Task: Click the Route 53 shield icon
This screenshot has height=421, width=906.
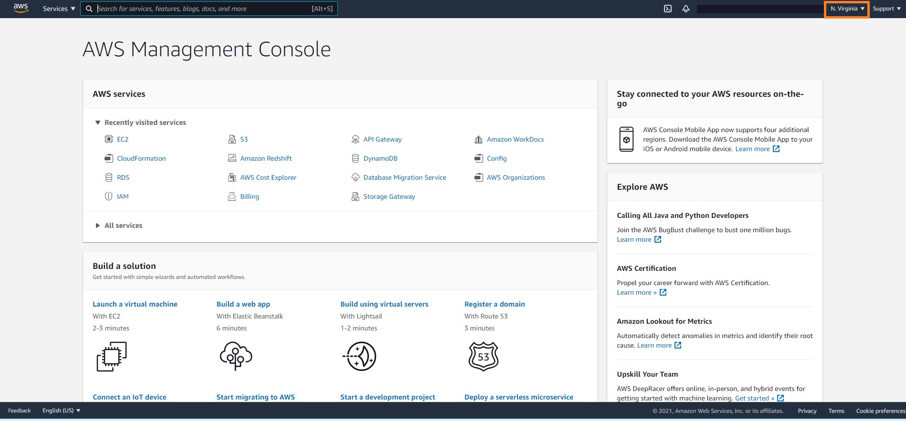Action: [484, 357]
